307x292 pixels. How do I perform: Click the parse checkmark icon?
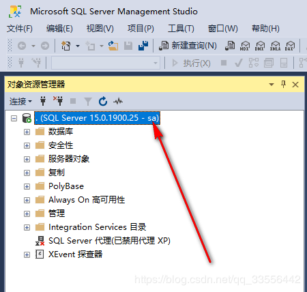pyautogui.click(x=239, y=63)
